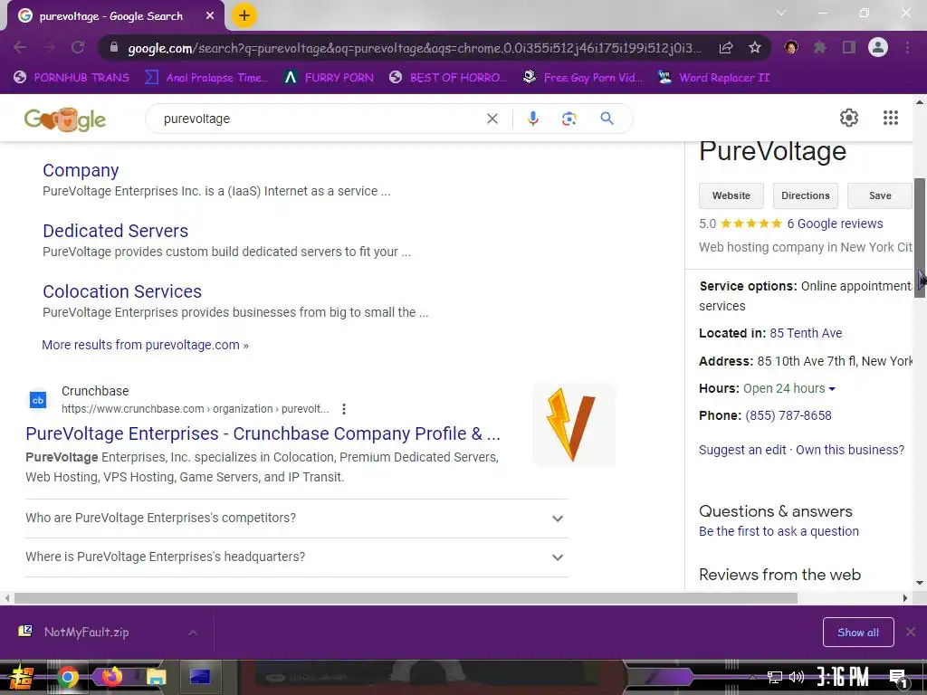This screenshot has height=695, width=927.
Task: Click the 3:16 PM taskbar clock
Action: [x=843, y=677]
